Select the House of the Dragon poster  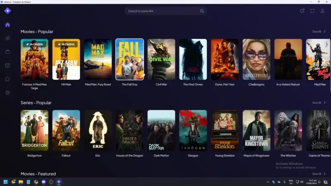click(130, 130)
